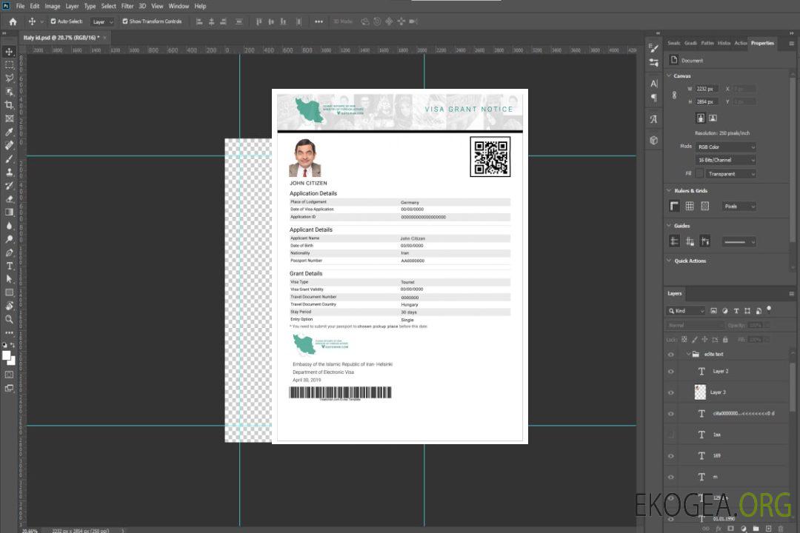
Task: Open the guide line style dropdown
Action: tap(739, 242)
